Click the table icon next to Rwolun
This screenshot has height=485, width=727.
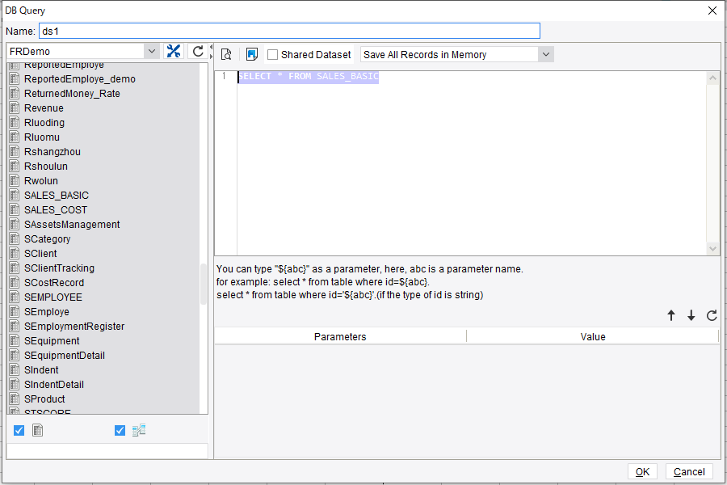15,180
